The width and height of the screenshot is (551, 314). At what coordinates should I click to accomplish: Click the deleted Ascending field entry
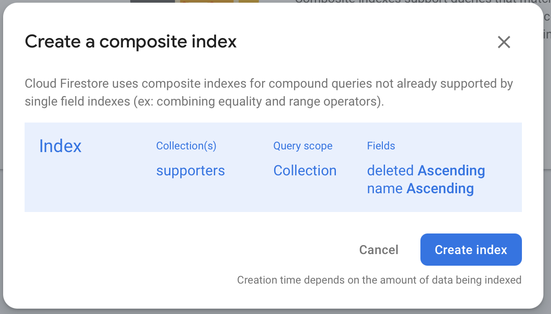coord(425,170)
